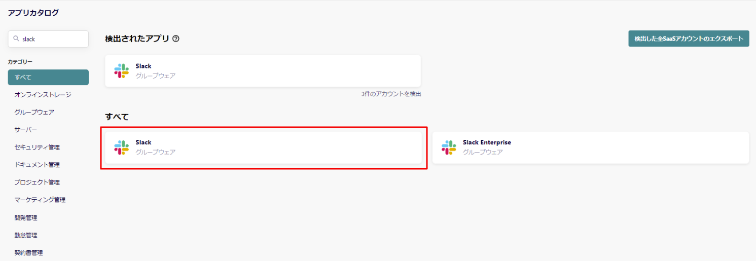Select the すべて category filter
The height and width of the screenshot is (261, 756).
pyautogui.click(x=48, y=77)
